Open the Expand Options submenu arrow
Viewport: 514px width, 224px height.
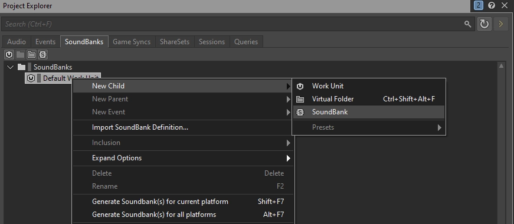[288, 158]
